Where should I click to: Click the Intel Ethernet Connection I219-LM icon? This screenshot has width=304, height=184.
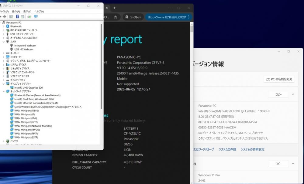12,103
